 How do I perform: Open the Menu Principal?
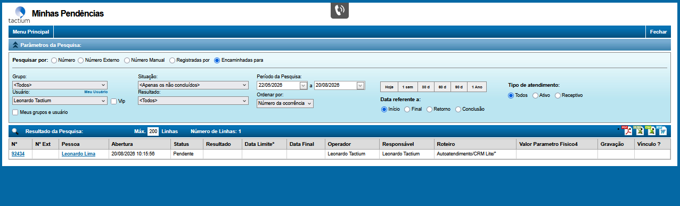coord(31,32)
